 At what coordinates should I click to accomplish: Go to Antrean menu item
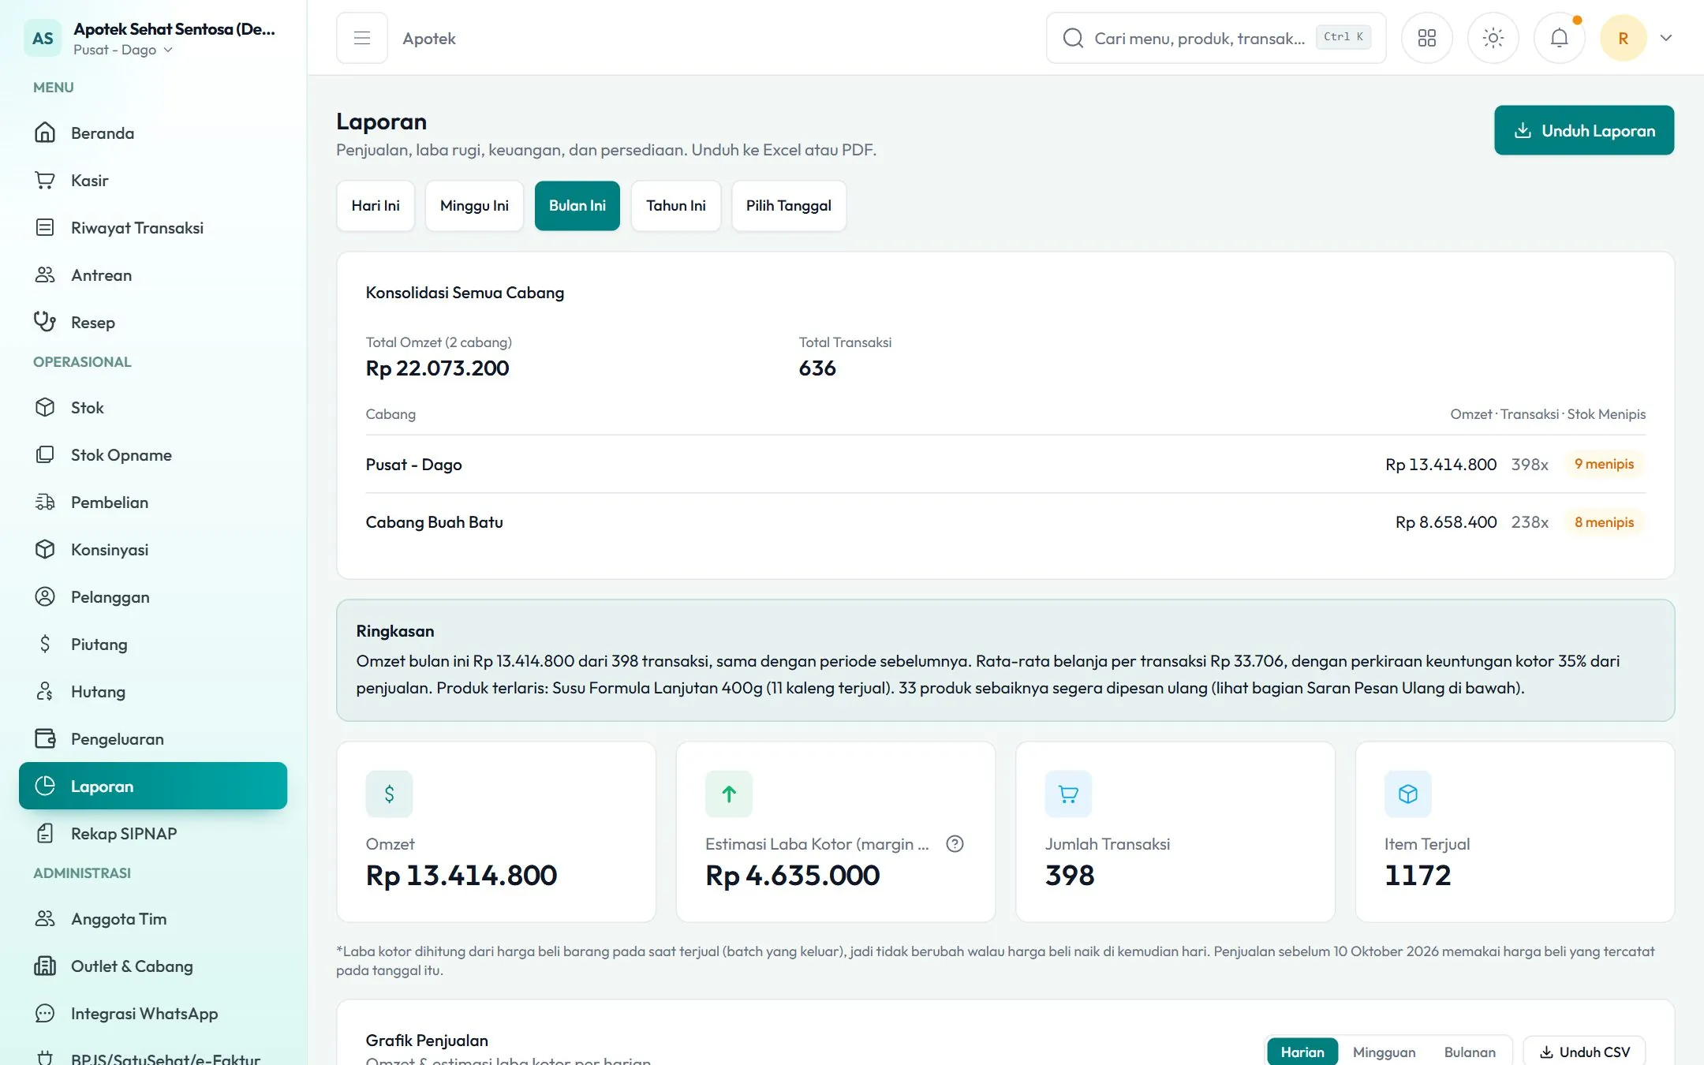[x=153, y=275]
